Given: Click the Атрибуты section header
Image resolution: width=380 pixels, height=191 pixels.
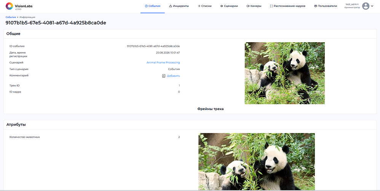Looking at the screenshot, I should coord(16,125).
